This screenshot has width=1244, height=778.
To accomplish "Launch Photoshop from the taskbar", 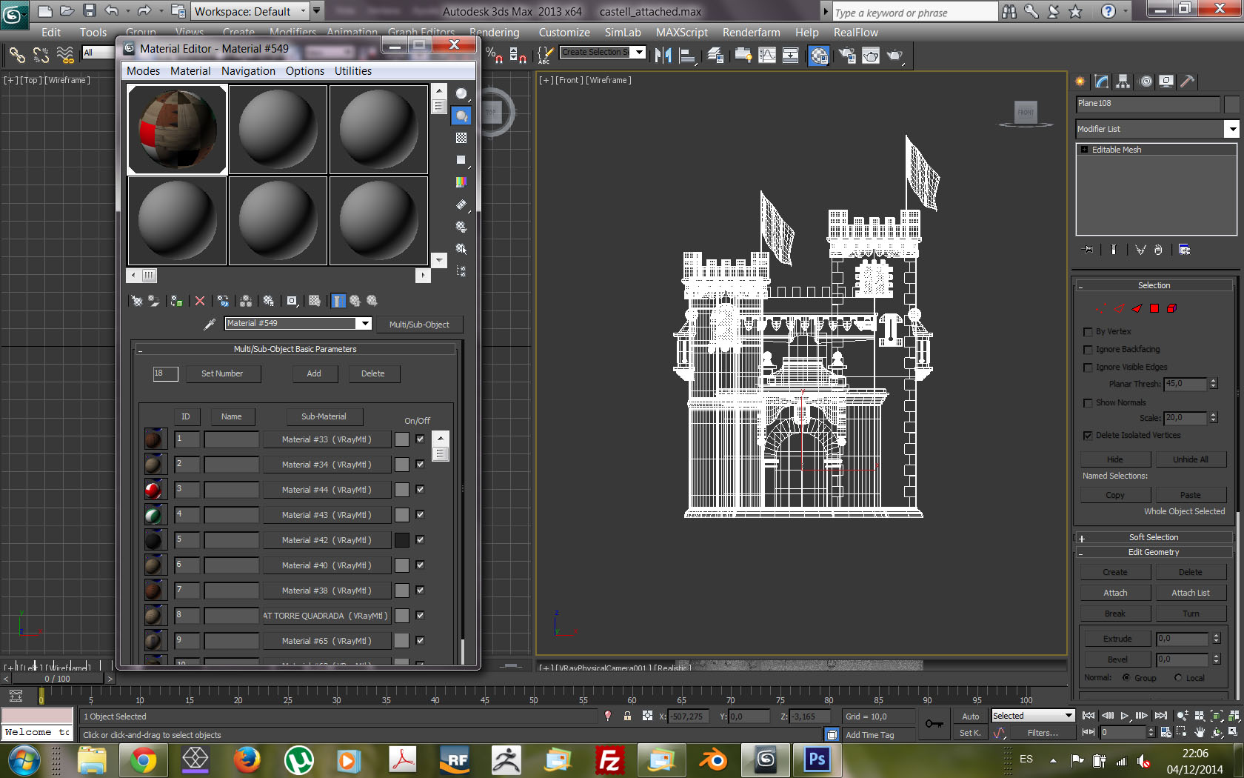I will pos(817,759).
